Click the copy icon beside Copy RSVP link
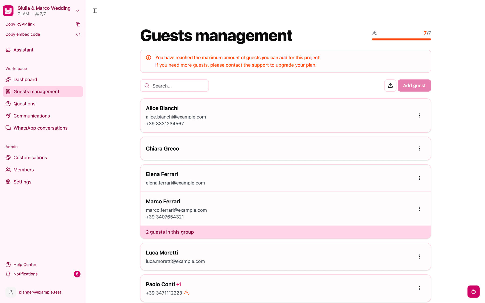The width and height of the screenshot is (485, 303). (78, 24)
